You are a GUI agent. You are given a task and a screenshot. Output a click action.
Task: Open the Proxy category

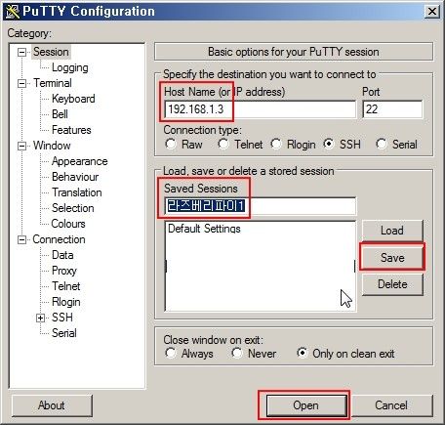point(64,271)
